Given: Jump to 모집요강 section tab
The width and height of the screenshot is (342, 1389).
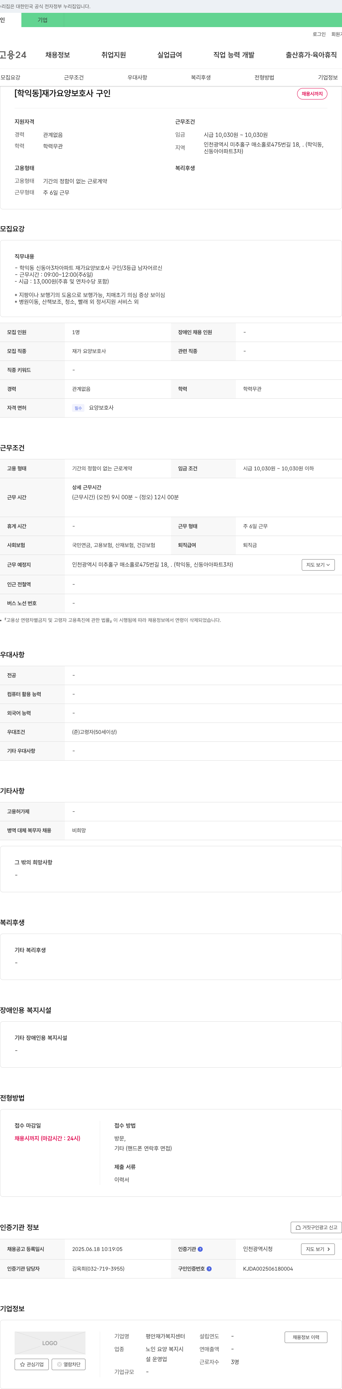Looking at the screenshot, I should coord(10,78).
